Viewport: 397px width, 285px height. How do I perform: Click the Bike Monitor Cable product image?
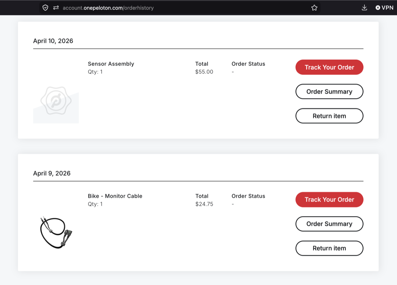click(x=56, y=232)
